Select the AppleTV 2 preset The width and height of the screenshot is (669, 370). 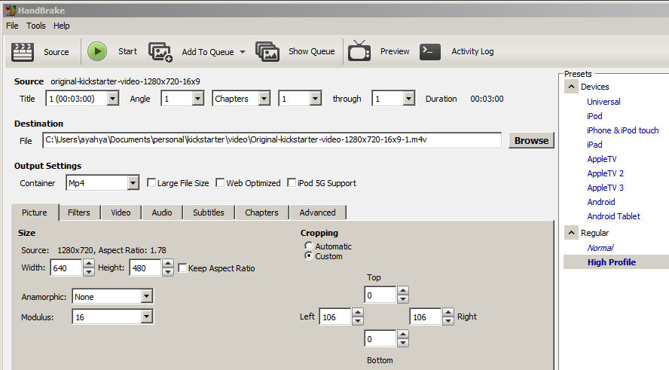(x=605, y=173)
